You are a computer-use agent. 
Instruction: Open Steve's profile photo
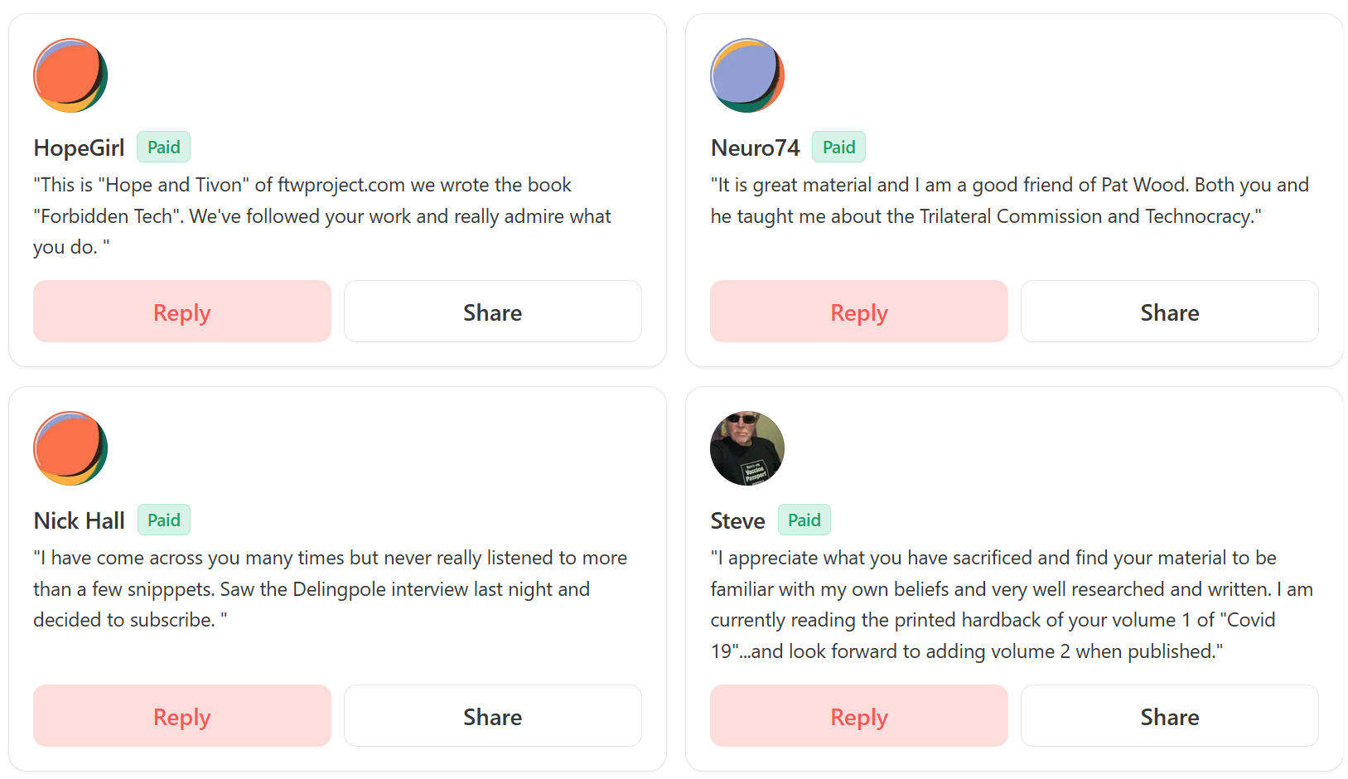click(747, 448)
